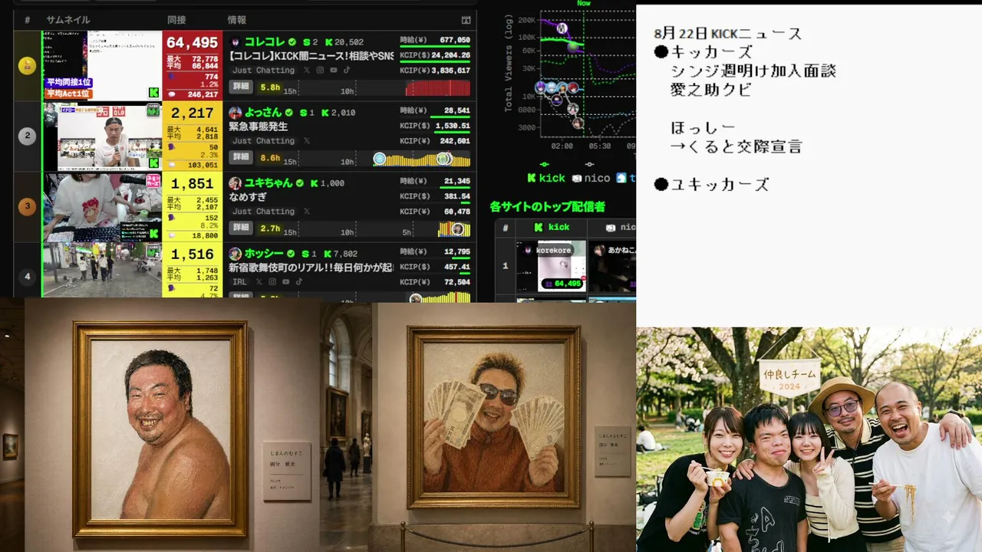Viewport: 982px width, 552px height.
Task: Open 詳細 details for ユキちゃん
Action: click(x=241, y=228)
